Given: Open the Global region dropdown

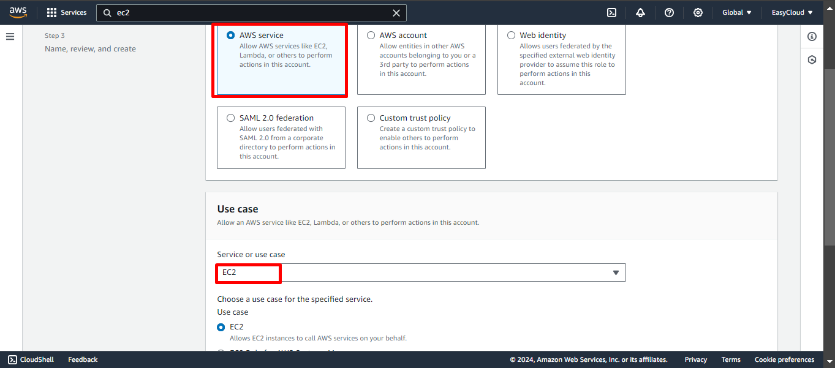Looking at the screenshot, I should [x=737, y=12].
